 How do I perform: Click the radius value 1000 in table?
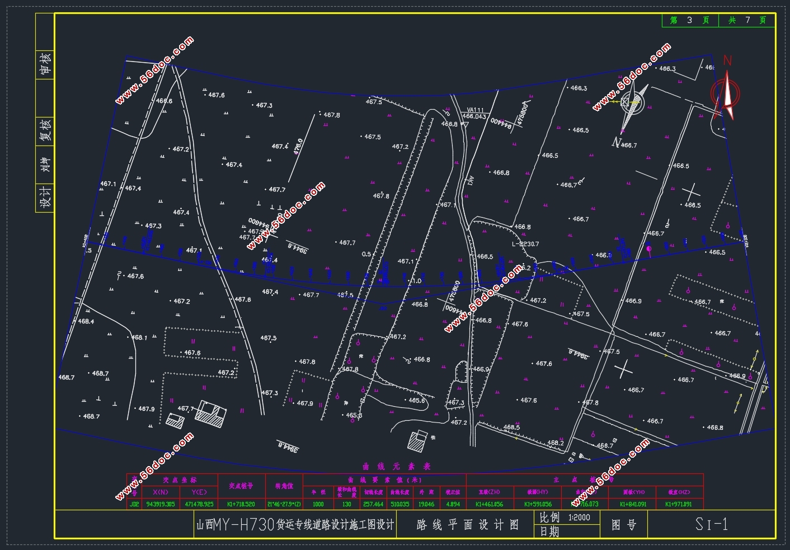point(318,504)
